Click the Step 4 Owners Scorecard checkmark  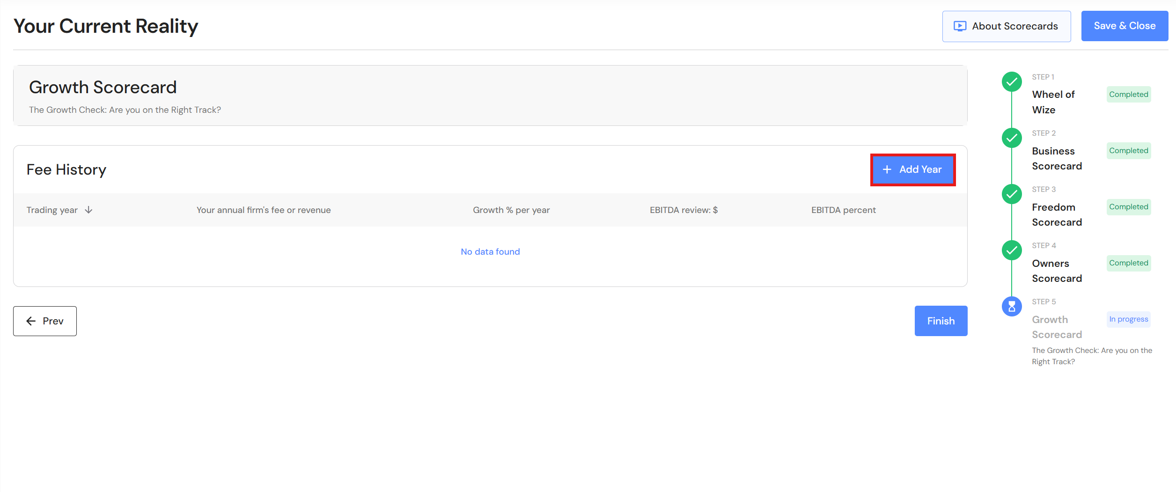pyautogui.click(x=1012, y=250)
